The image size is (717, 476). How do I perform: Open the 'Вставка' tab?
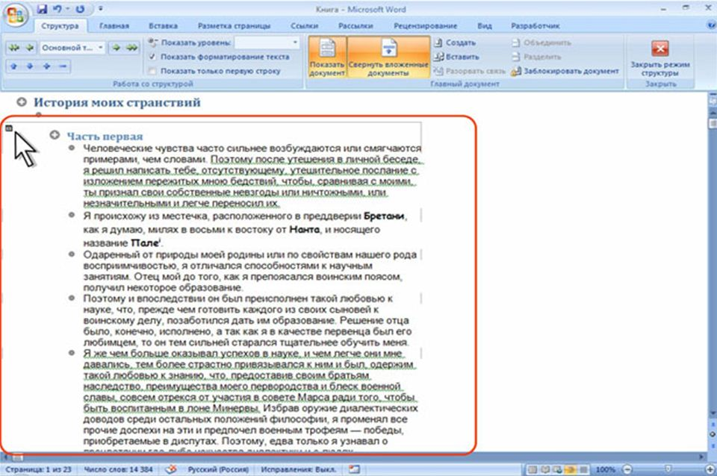pos(164,26)
